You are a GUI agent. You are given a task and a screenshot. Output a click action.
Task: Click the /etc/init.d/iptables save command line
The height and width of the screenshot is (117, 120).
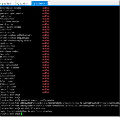coord(33,108)
